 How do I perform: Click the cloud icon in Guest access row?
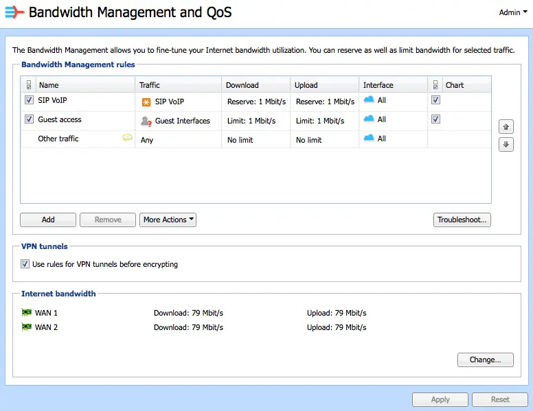point(369,119)
